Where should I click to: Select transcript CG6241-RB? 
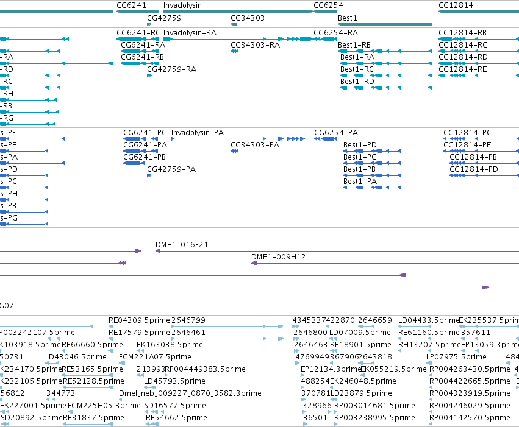142,57
